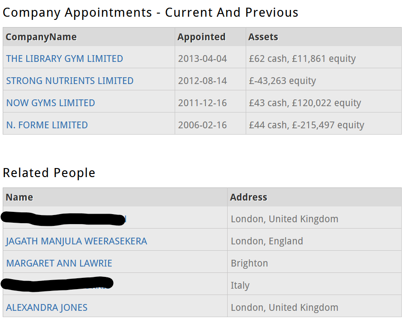Click the CompanyName column header
This screenshot has height=323, width=405.
41,37
